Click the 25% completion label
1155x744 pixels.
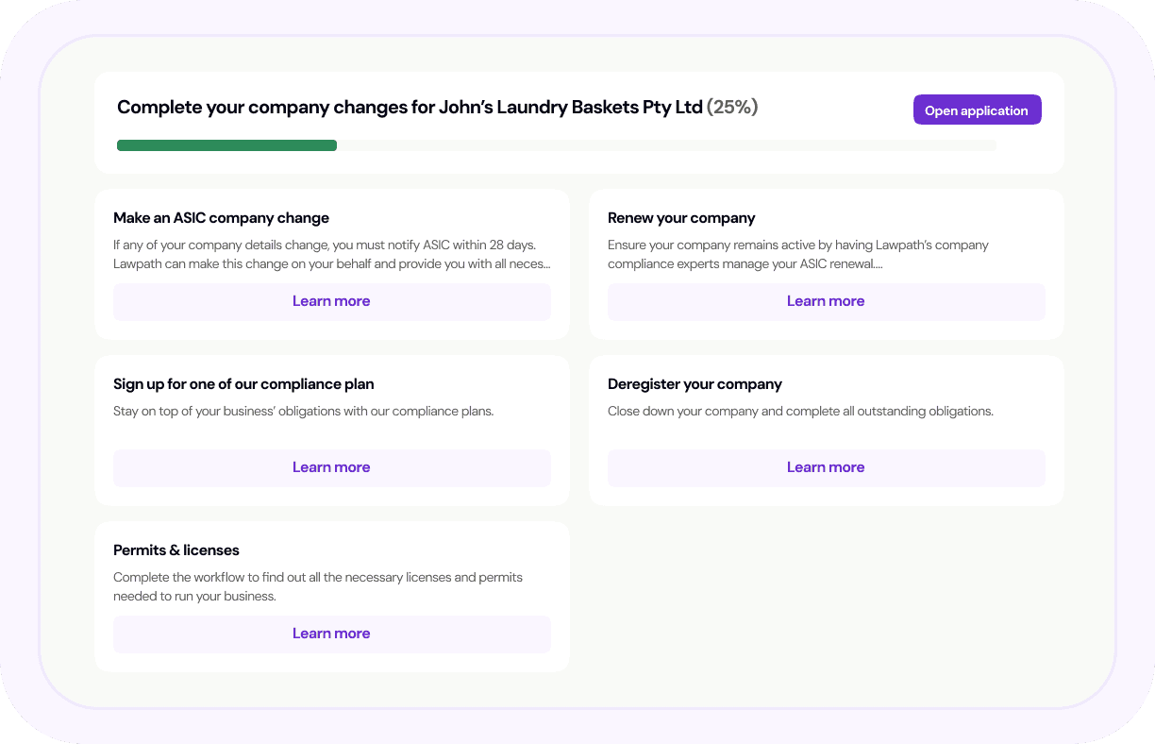(732, 108)
